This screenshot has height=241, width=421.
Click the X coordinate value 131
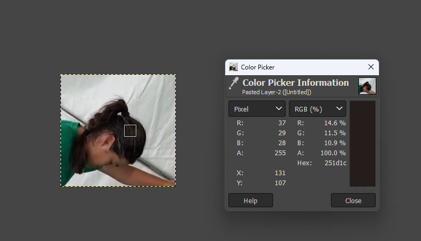point(280,173)
